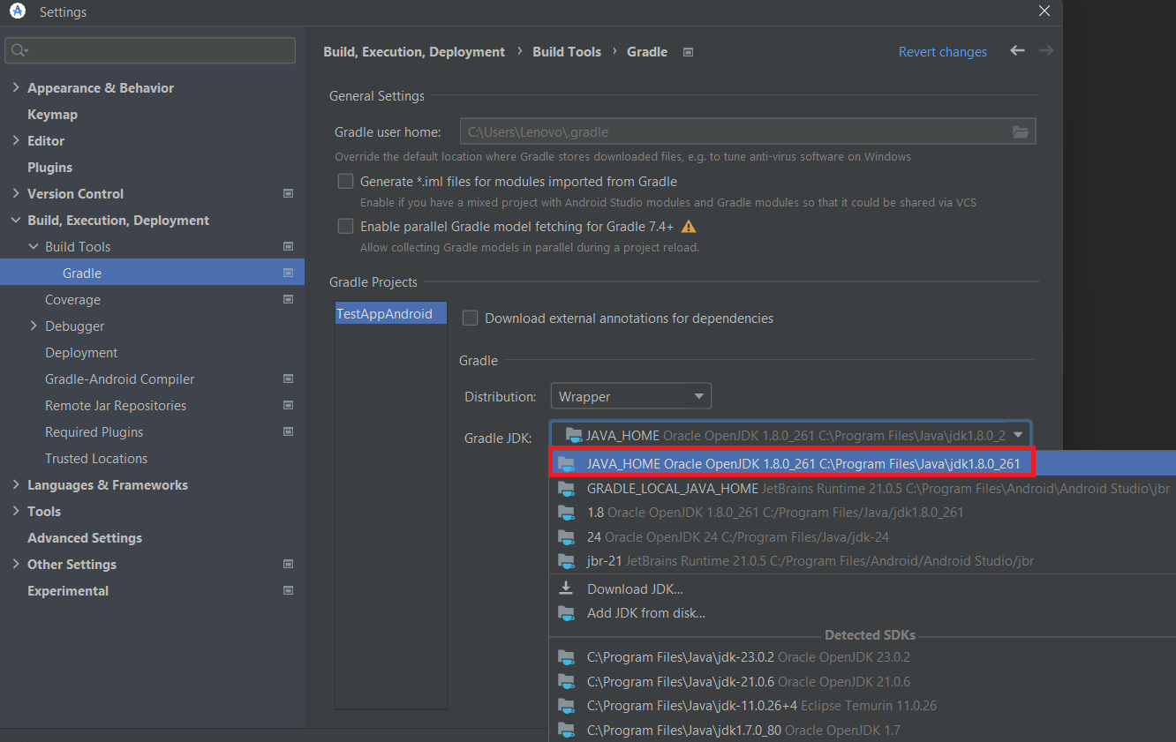Choose the 1.8 Oracle OpenJDK entry
The width and height of the screenshot is (1176, 742).
pos(863,512)
